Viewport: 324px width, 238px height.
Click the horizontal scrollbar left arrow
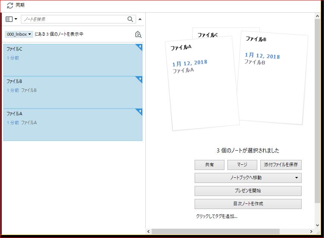pos(148,231)
